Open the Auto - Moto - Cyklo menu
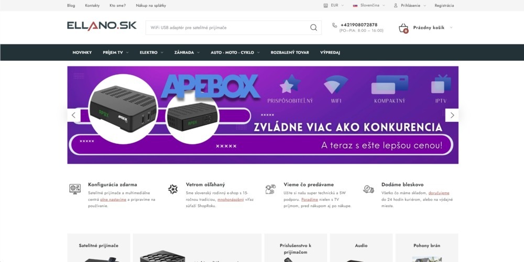Viewport: 524px width, 262px height. click(235, 52)
